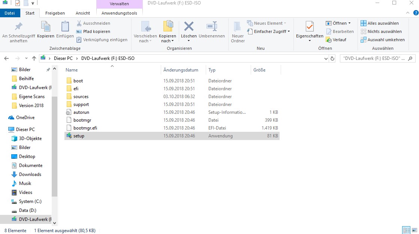Select the sources folder

click(x=172, y=97)
